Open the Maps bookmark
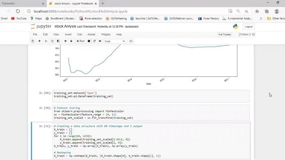The image size is (285, 160). [36, 19]
